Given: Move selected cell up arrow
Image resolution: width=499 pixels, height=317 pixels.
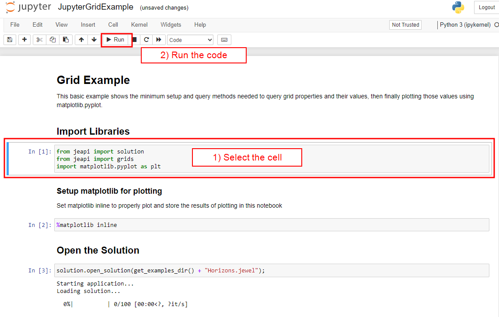Looking at the screenshot, I should [81, 40].
